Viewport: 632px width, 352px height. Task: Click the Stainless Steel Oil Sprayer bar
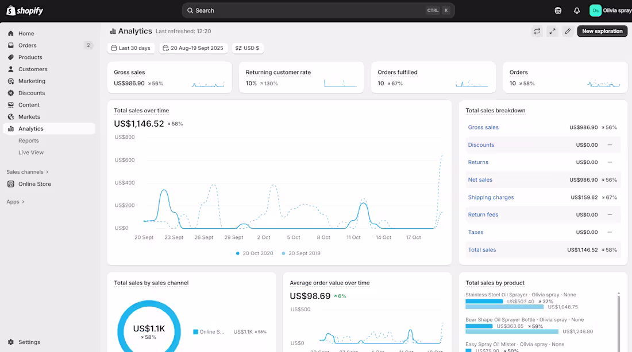click(x=484, y=302)
